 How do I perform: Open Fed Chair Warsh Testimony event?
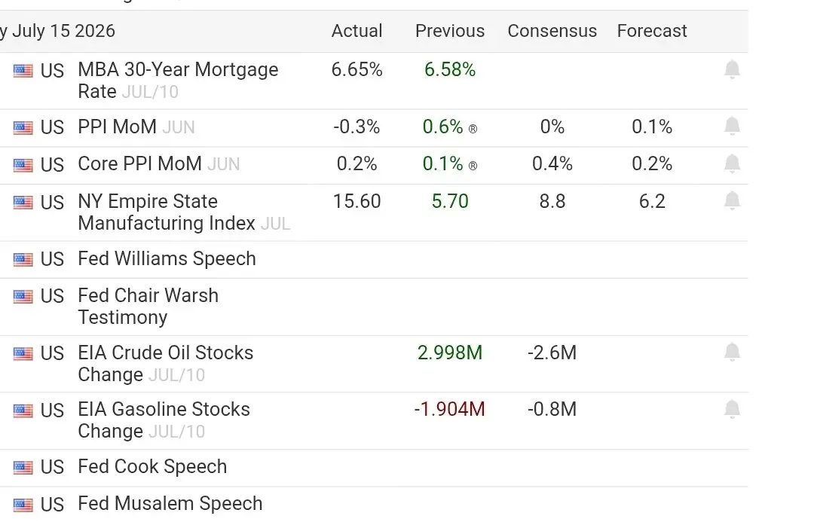tap(148, 307)
